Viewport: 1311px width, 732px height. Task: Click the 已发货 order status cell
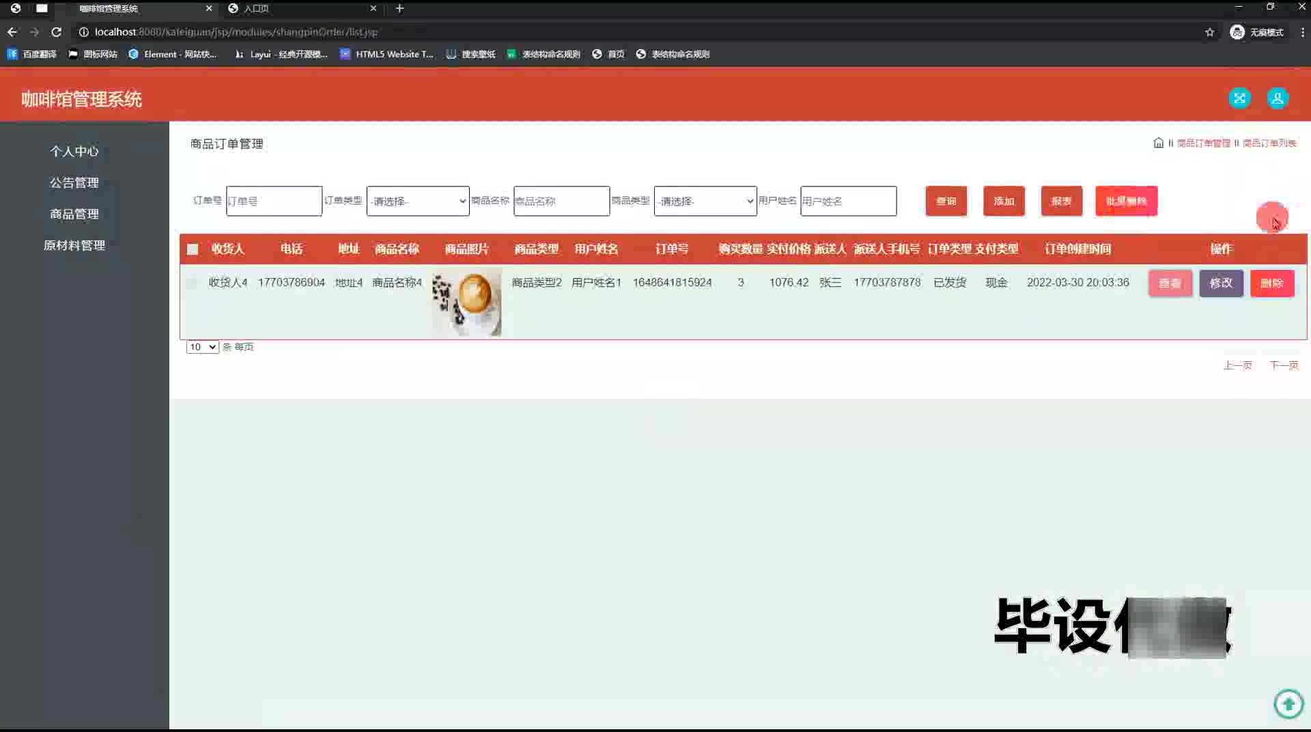point(950,283)
